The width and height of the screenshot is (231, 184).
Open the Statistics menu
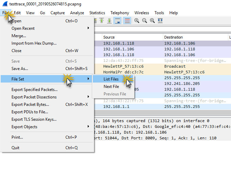97,13
